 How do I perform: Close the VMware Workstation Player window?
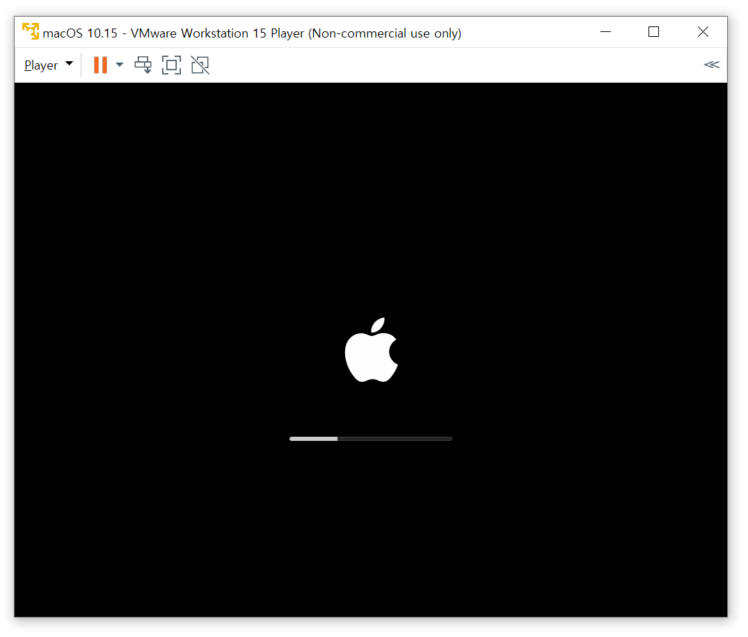(703, 32)
